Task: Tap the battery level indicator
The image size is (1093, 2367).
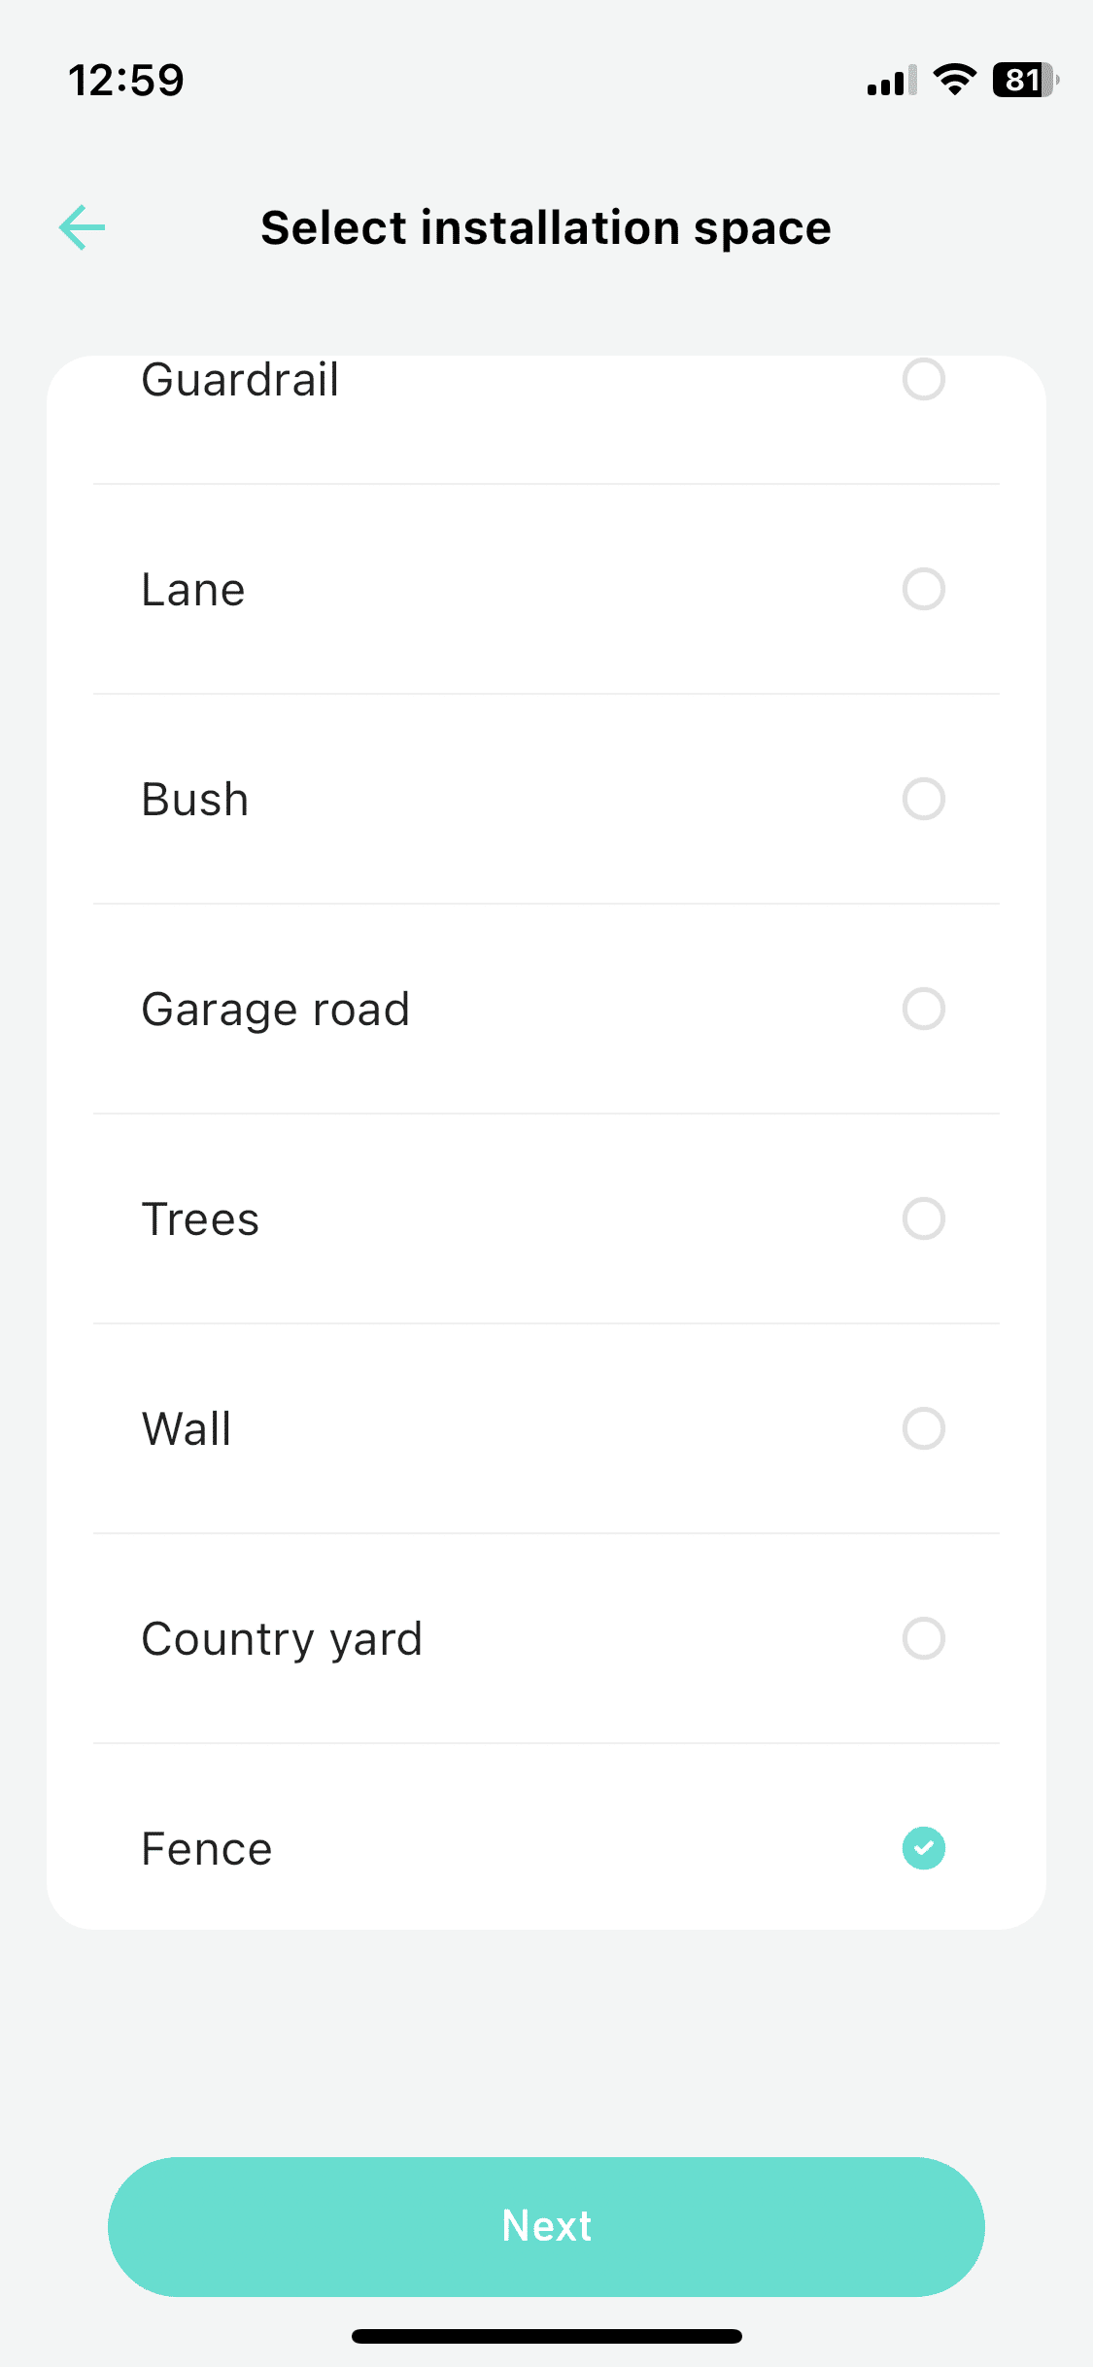Action: tap(1024, 80)
